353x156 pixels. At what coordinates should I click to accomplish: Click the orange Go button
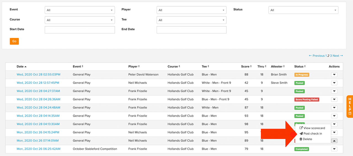[x=14, y=41]
